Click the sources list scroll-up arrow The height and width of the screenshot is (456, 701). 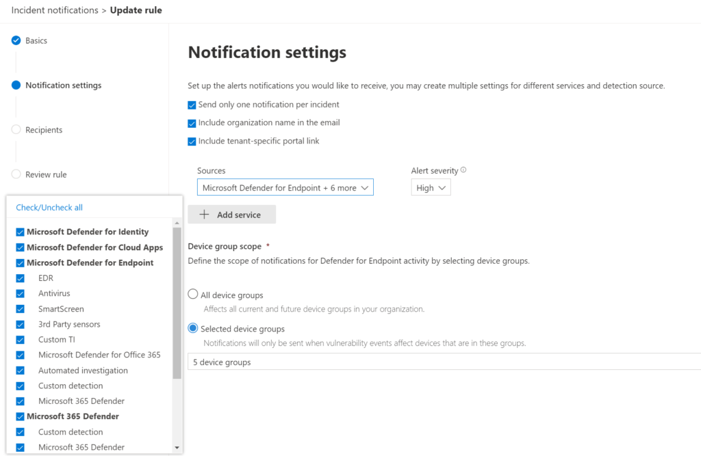tap(177, 223)
